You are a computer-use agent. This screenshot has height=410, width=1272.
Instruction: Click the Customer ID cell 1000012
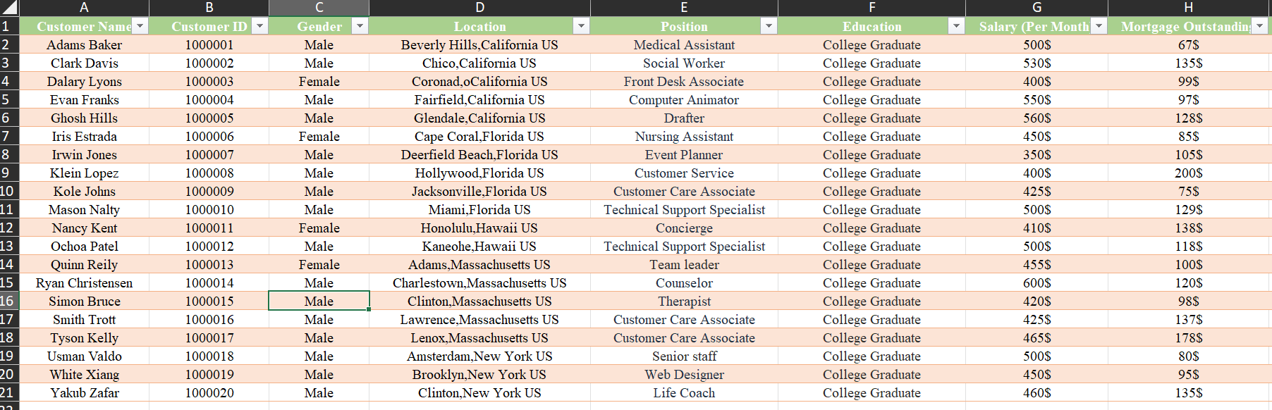pos(209,247)
